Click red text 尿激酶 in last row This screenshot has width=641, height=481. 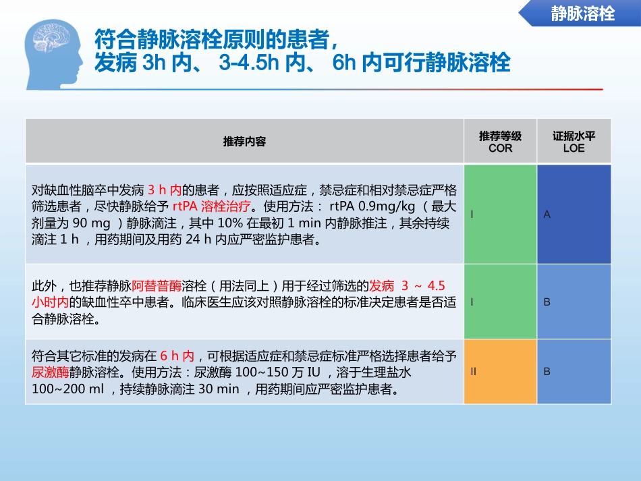(51, 372)
